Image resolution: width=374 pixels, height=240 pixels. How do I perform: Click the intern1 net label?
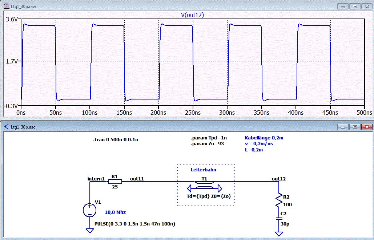coord(96,179)
